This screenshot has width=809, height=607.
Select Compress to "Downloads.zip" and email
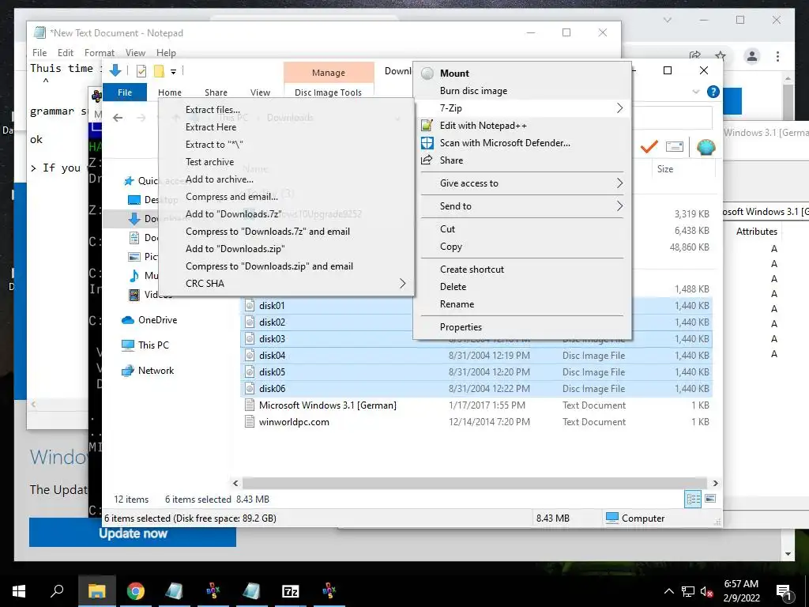click(286, 266)
